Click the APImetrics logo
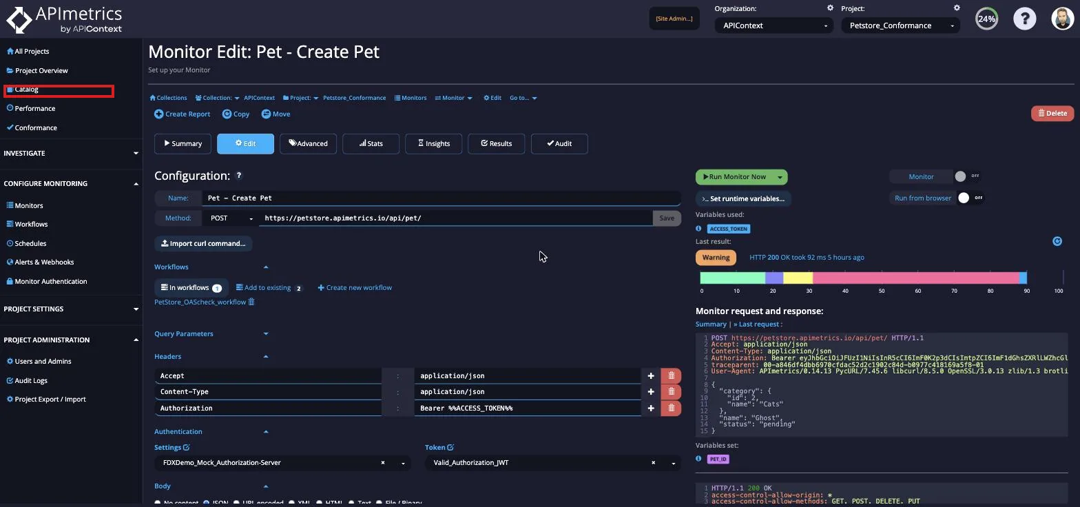 (x=65, y=19)
